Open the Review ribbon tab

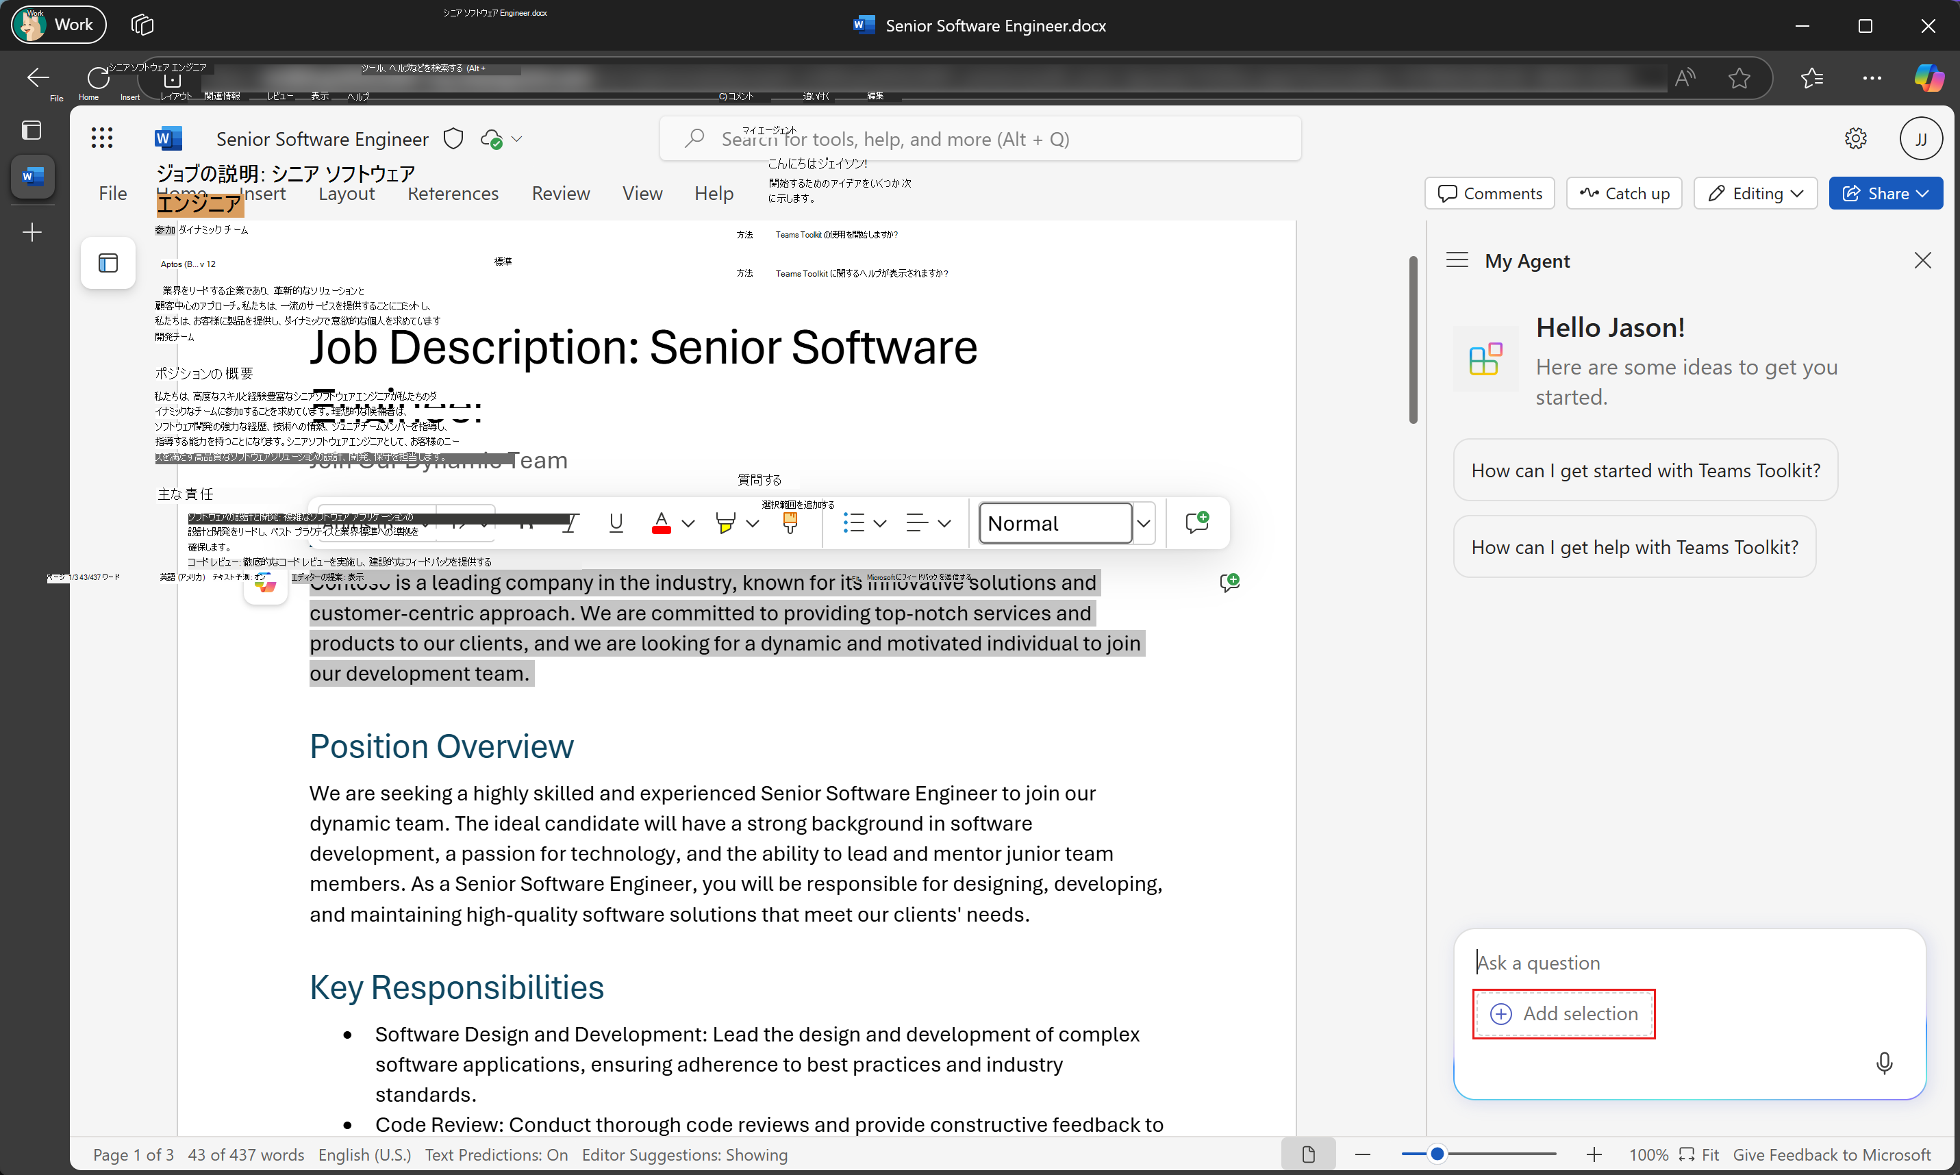560,193
